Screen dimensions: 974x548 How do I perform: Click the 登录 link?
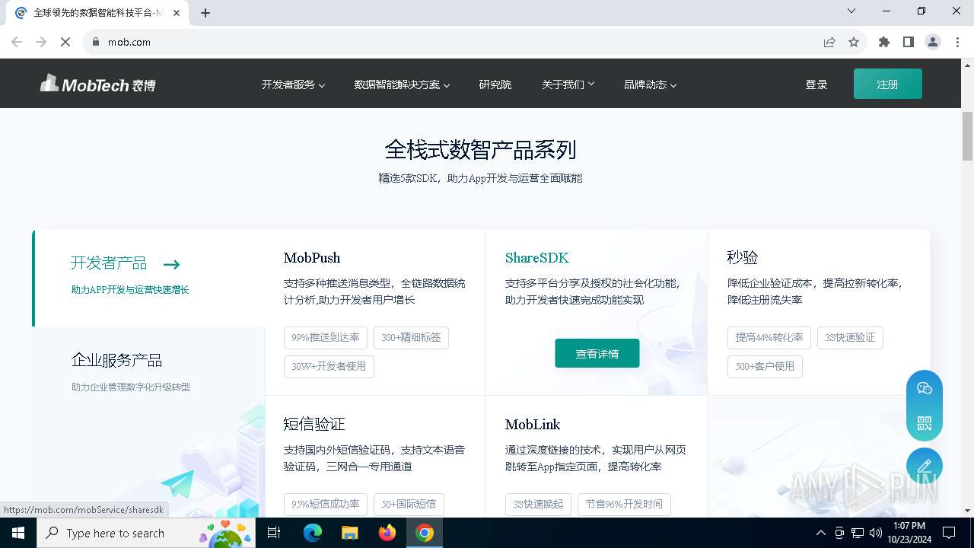point(816,84)
